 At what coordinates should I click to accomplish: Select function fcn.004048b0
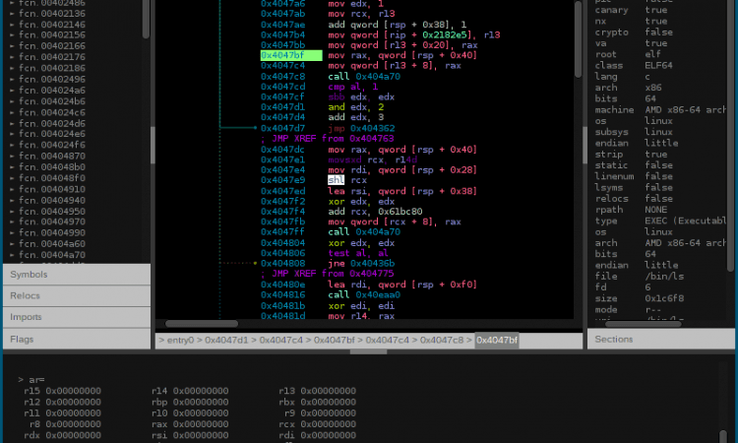pyautogui.click(x=52, y=167)
